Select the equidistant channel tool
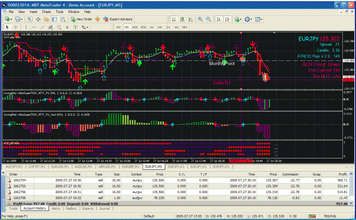Viewport: 356px width, 220px height. tap(51, 27)
